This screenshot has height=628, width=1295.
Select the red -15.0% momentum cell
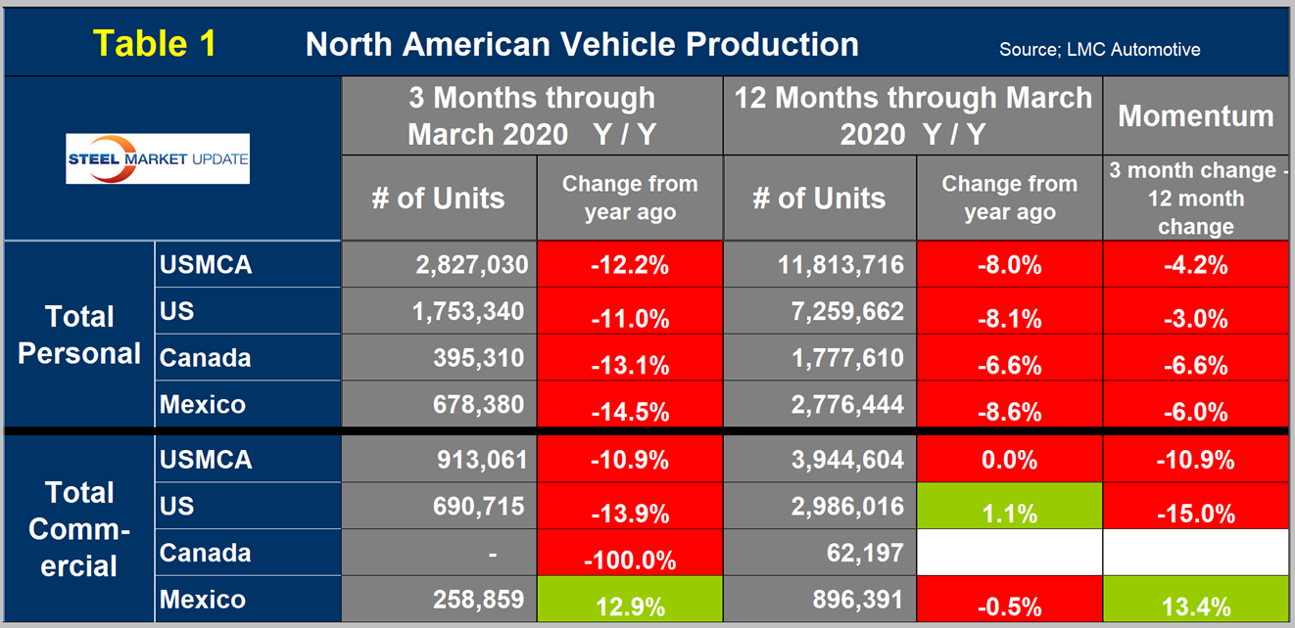[x=1195, y=507]
